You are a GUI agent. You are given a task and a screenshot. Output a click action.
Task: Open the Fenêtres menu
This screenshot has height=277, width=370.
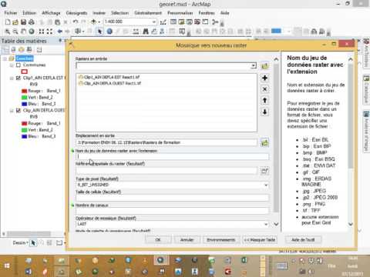point(207,13)
